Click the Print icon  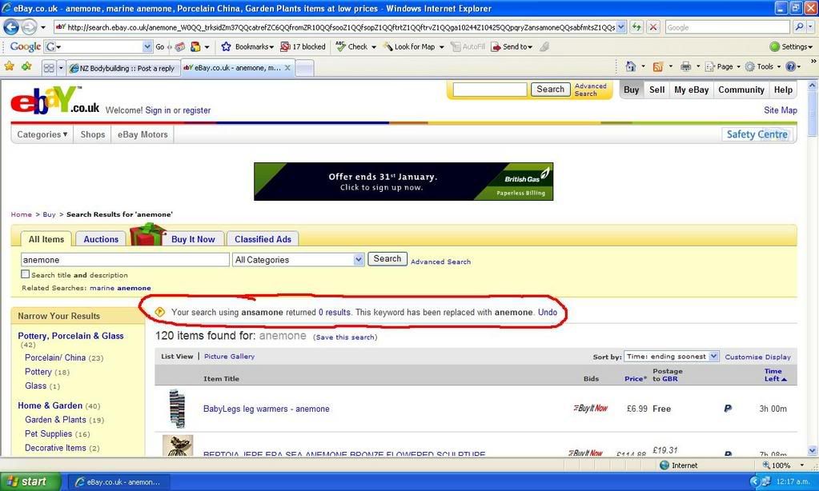coord(685,66)
